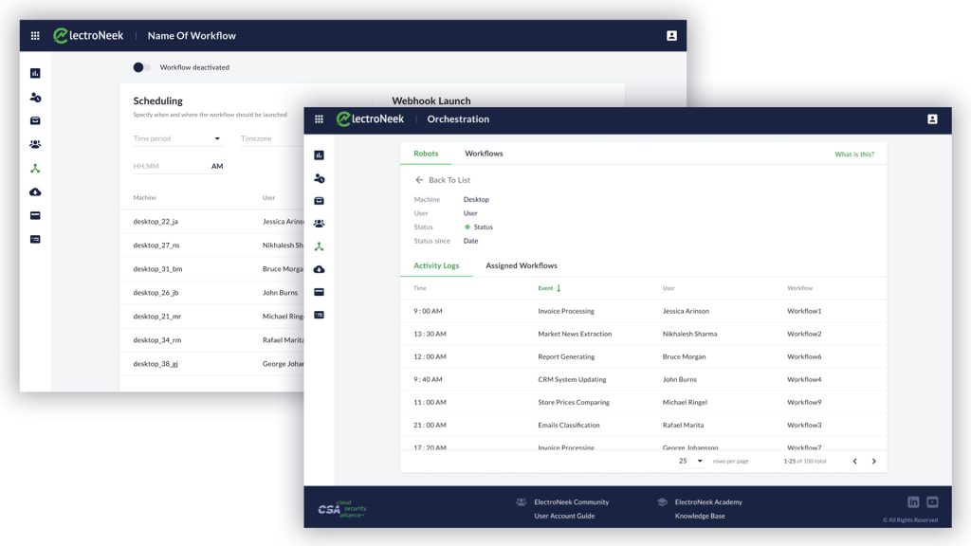The height and width of the screenshot is (546, 971).
Task: Select machine desktop_38_gj
Action: tap(156, 364)
